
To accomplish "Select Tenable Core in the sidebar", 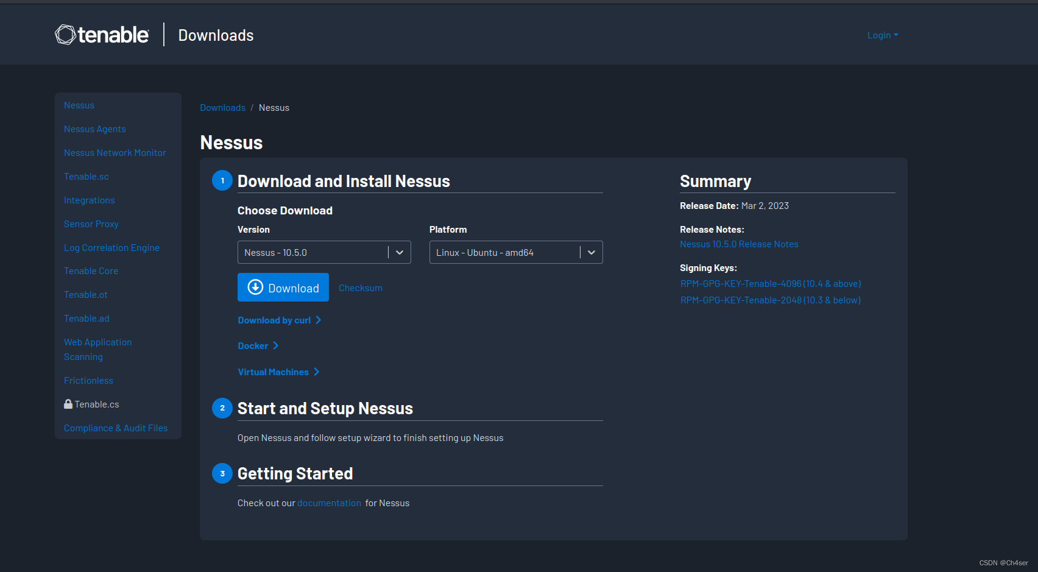I will [91, 271].
